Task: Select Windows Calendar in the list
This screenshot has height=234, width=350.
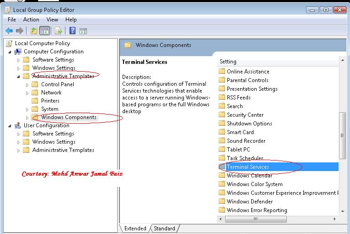Action: (249, 176)
